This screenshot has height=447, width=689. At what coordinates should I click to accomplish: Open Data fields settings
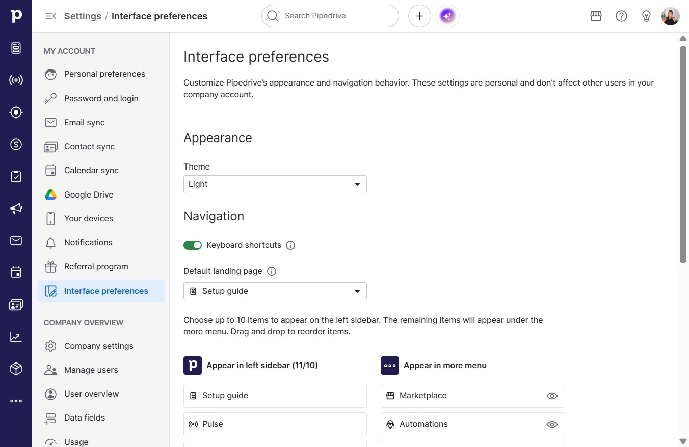pos(101,418)
